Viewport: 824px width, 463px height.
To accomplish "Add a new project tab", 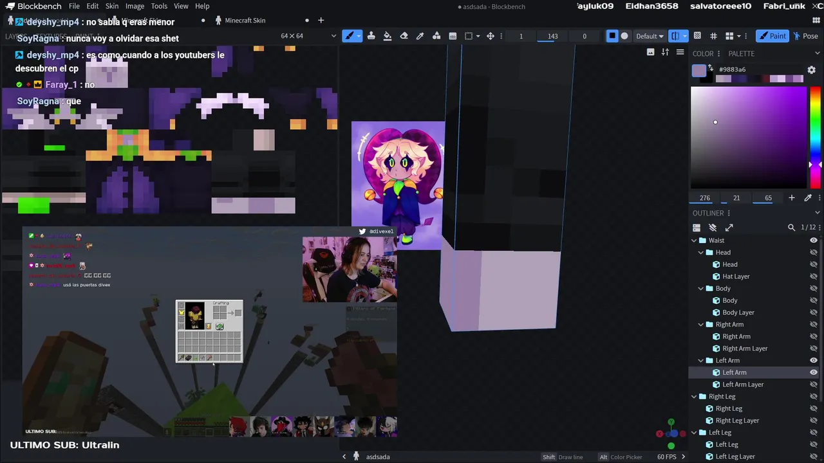I will click(321, 21).
